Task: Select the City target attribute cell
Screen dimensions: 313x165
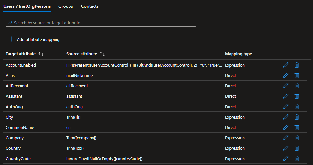Action: coord(9,117)
